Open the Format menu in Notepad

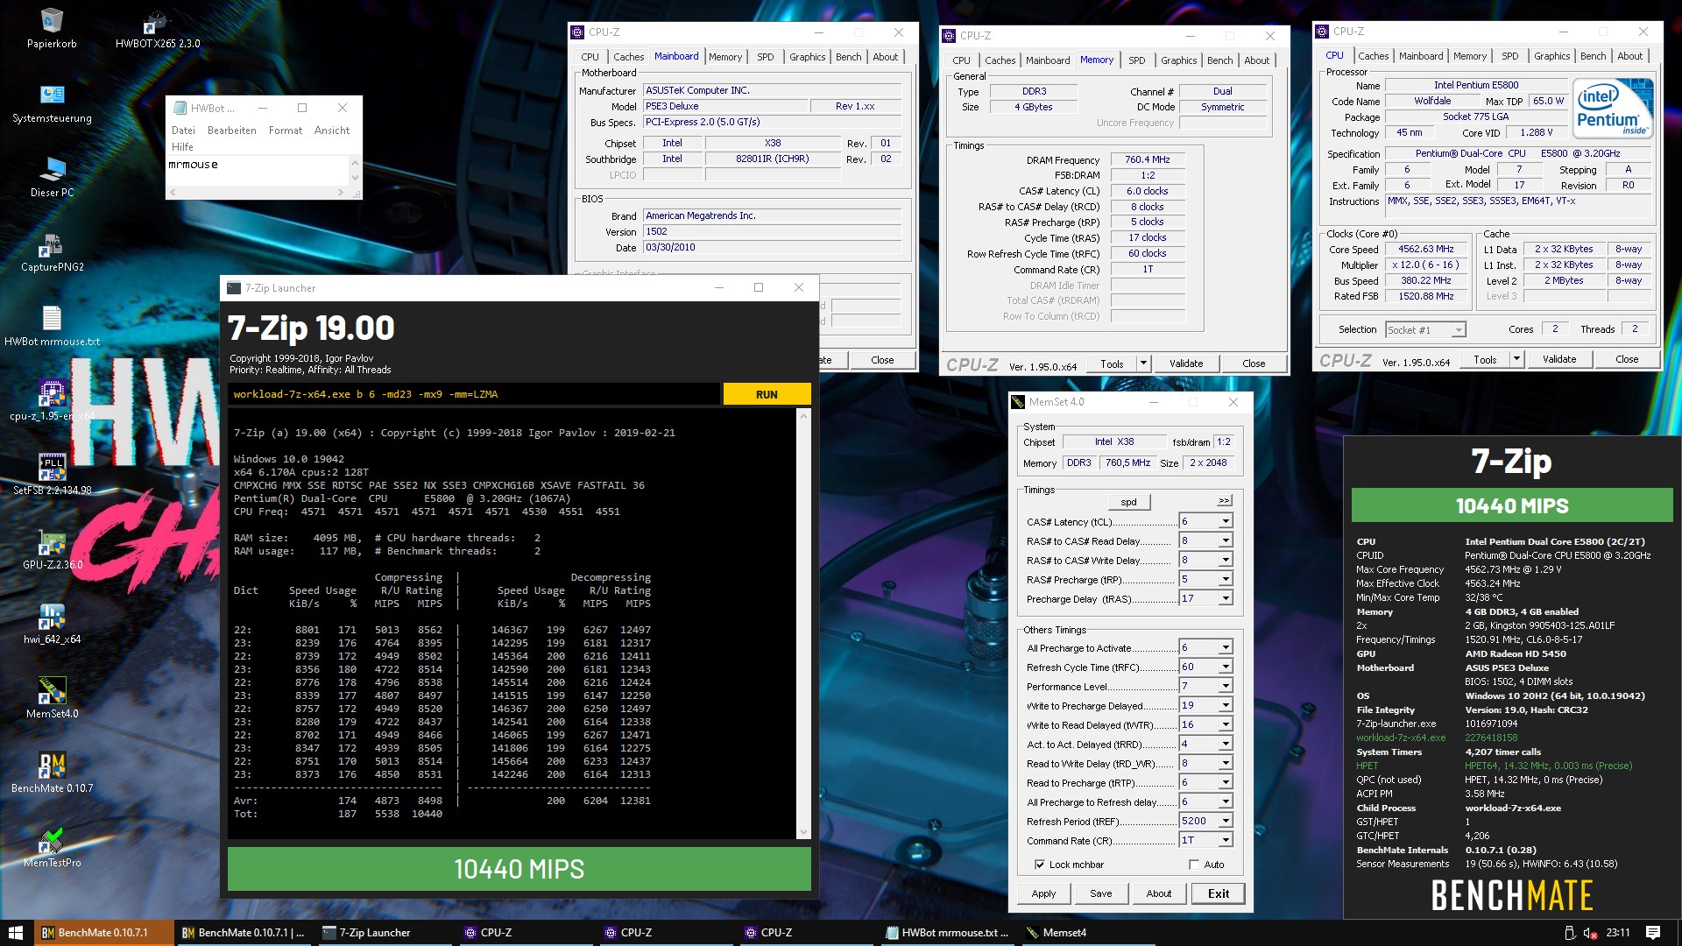(x=286, y=131)
